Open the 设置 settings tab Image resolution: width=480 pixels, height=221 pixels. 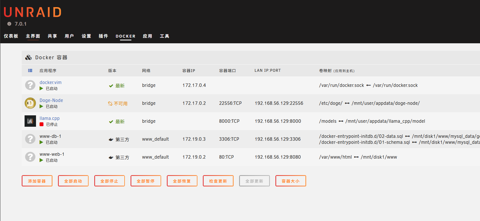[x=86, y=36]
